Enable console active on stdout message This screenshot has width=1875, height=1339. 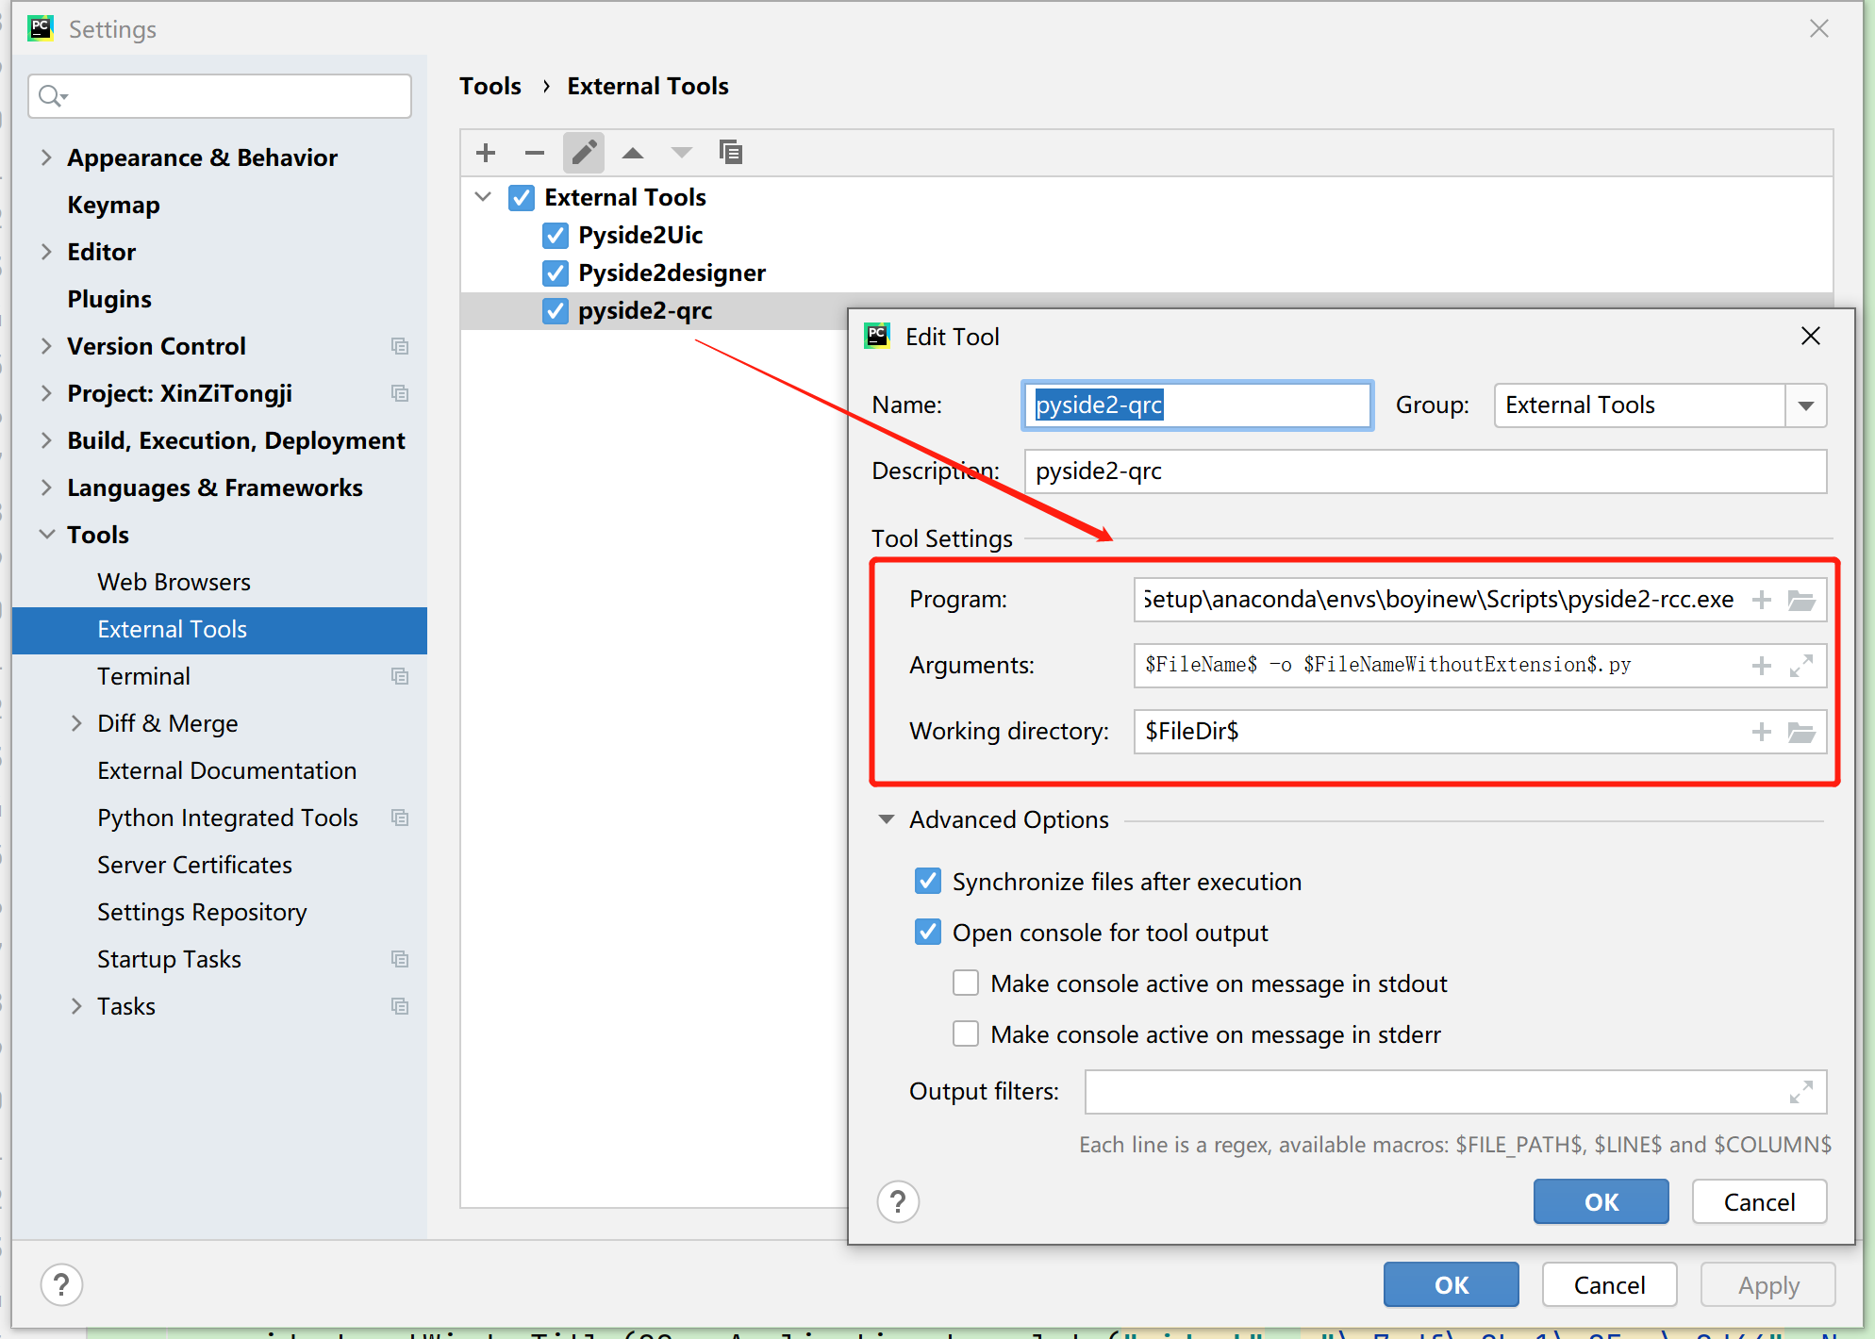click(x=966, y=984)
